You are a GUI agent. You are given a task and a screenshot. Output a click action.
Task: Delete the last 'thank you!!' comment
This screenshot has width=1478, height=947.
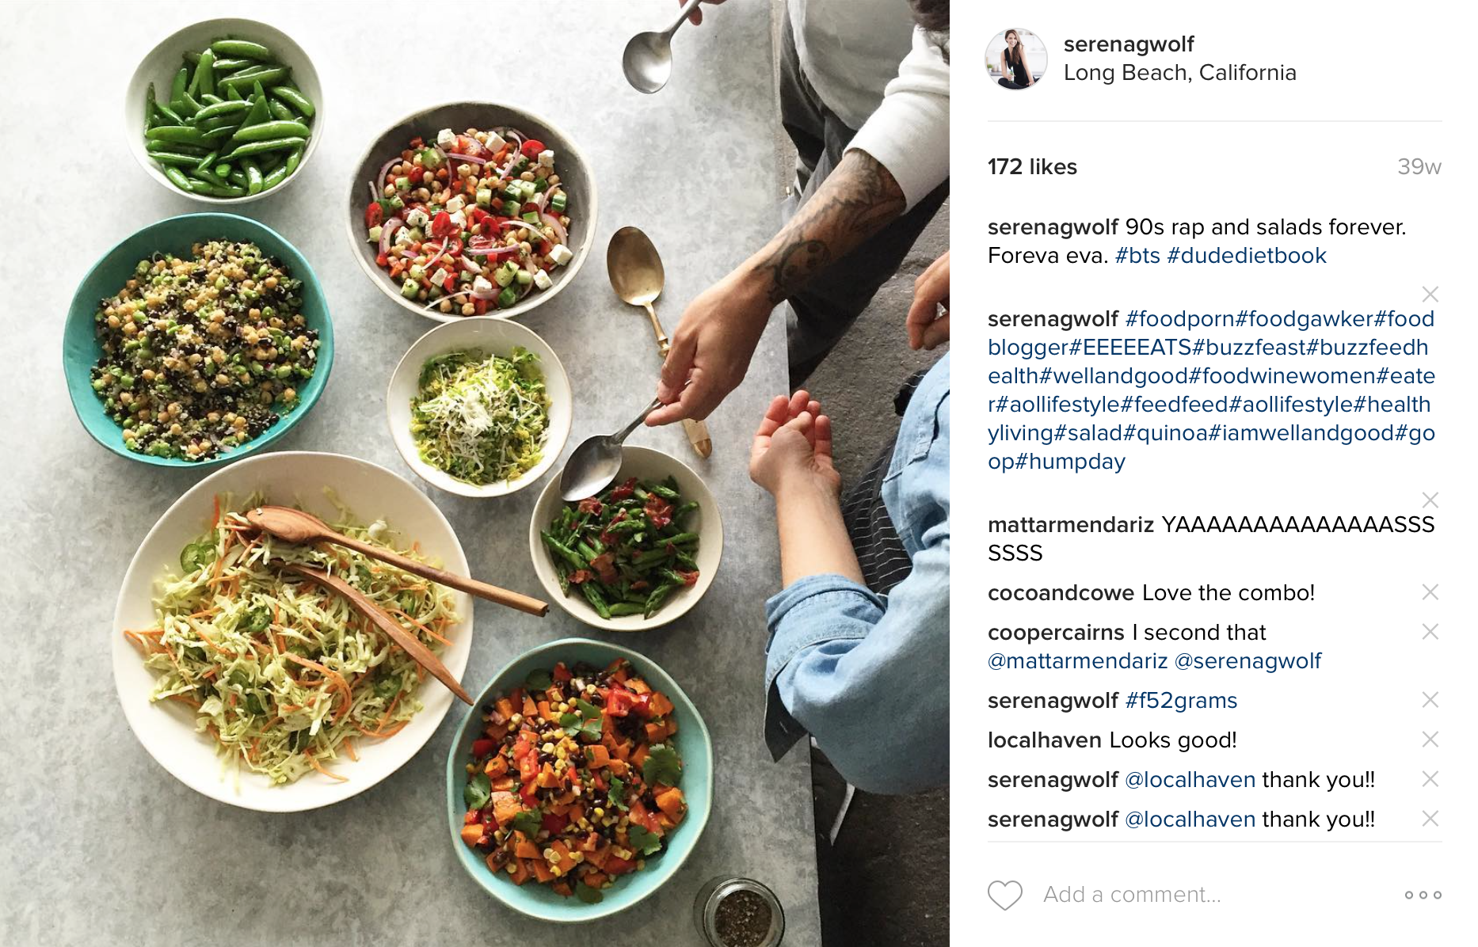pyautogui.click(x=1430, y=819)
